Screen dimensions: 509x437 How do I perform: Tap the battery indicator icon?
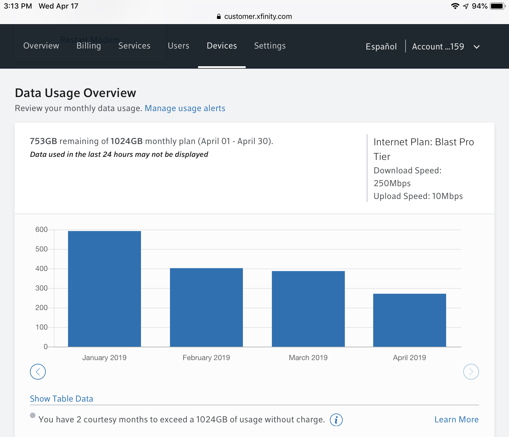pos(498,6)
